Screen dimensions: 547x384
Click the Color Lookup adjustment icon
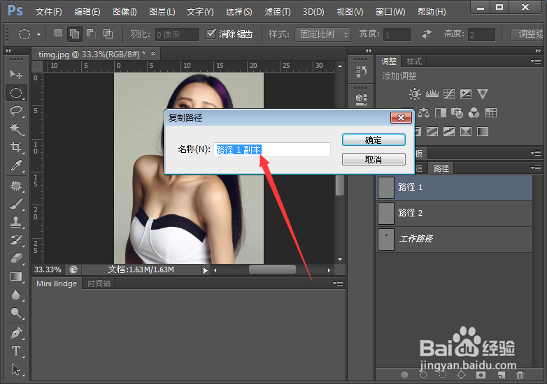[x=491, y=112]
